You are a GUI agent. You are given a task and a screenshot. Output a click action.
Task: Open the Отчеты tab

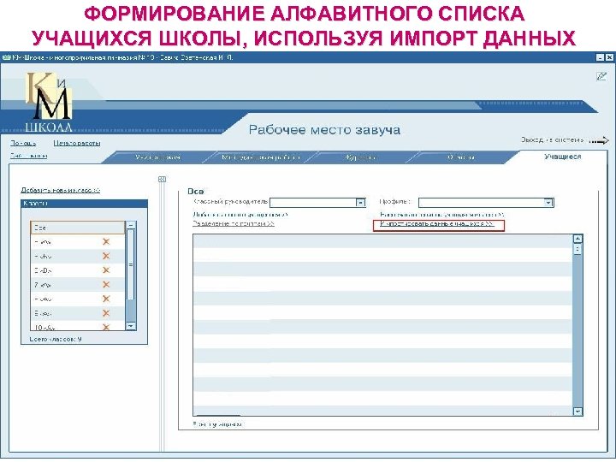point(461,157)
